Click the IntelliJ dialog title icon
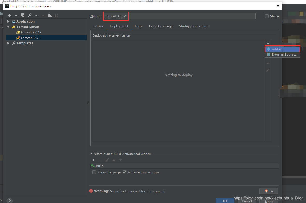Image resolution: width=306 pixels, height=203 pixels. pyautogui.click(x=7, y=6)
